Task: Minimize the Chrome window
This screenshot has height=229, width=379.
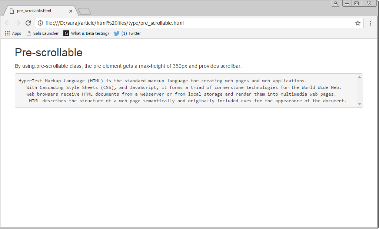Action: [x=347, y=3]
